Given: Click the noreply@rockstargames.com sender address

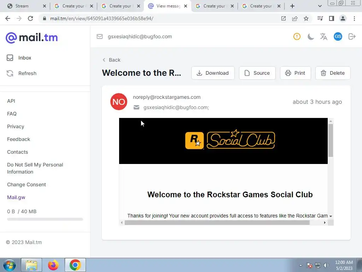Looking at the screenshot, I should [x=167, y=97].
